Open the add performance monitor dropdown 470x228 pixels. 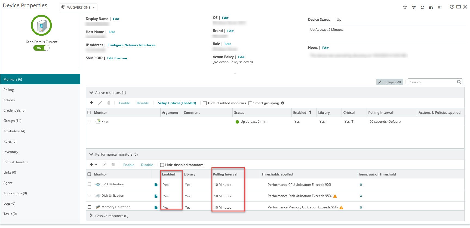(93, 165)
